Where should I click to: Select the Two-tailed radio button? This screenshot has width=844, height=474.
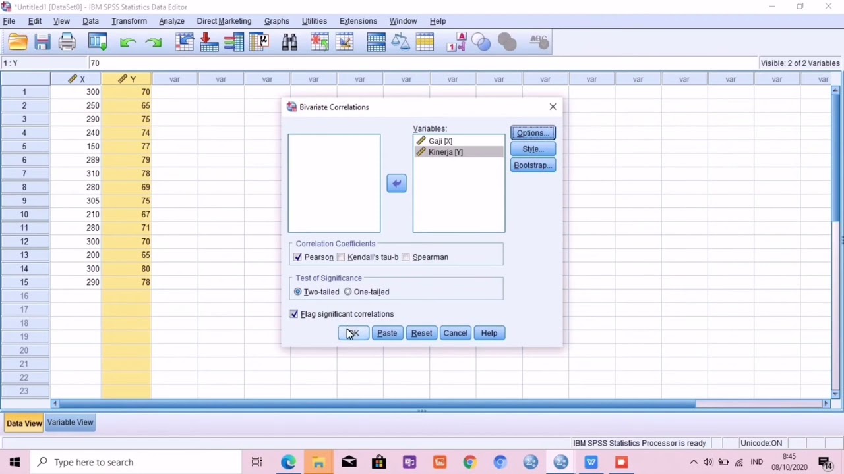(298, 292)
